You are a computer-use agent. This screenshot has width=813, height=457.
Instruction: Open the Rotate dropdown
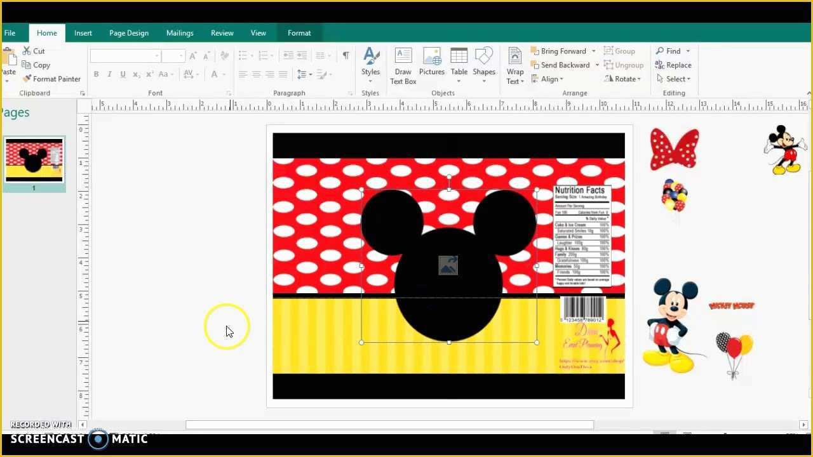coord(622,79)
